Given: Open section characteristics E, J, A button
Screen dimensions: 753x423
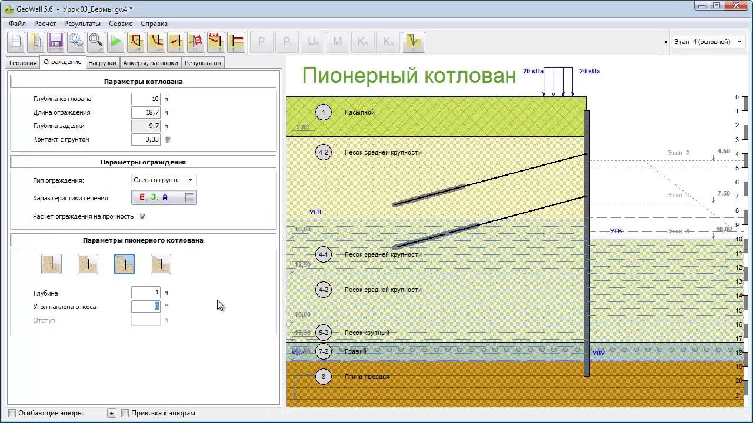Looking at the screenshot, I should [x=164, y=197].
